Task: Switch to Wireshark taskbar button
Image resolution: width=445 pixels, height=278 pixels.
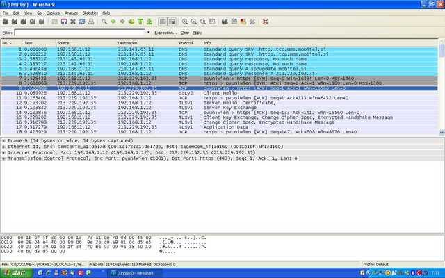Action: [136, 273]
